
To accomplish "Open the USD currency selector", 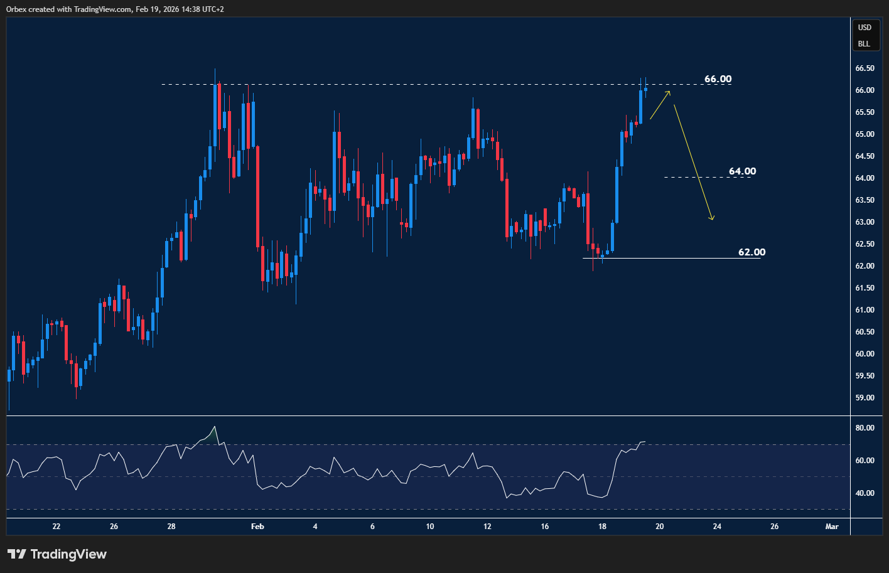I will pos(865,28).
